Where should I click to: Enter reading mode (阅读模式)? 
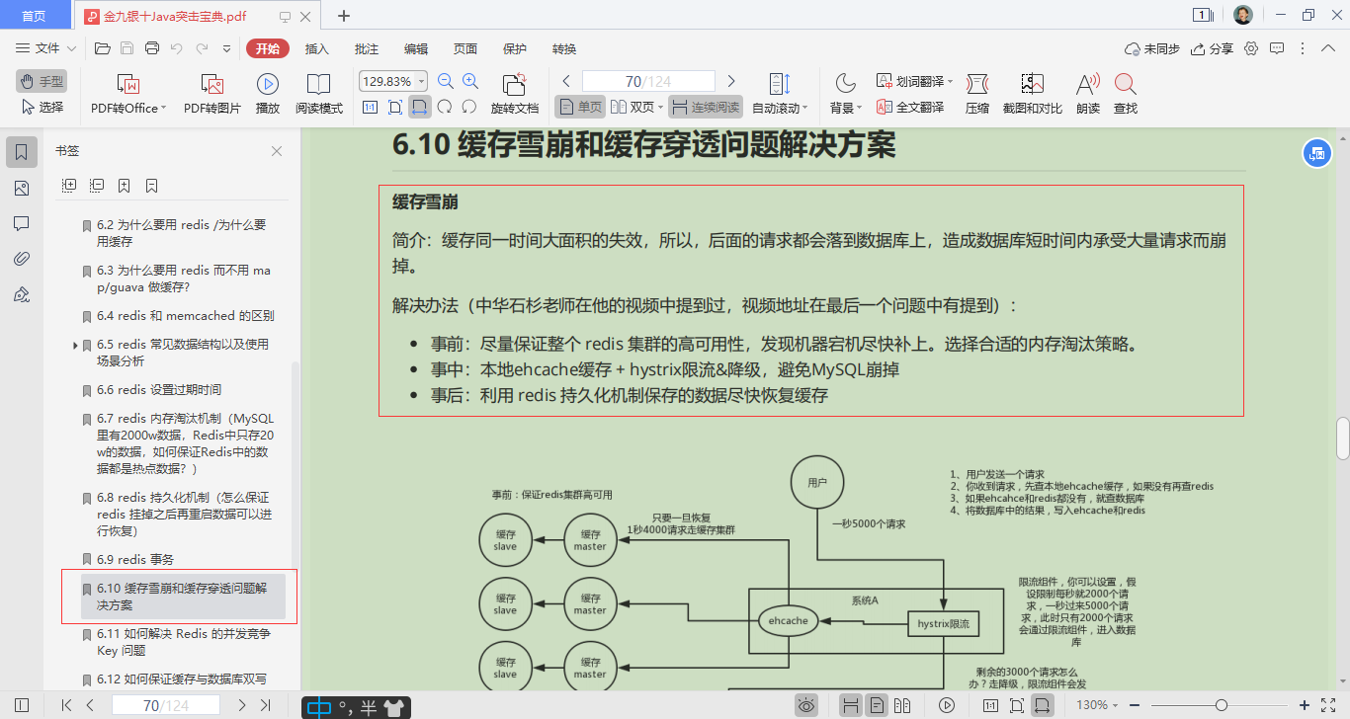tap(319, 95)
